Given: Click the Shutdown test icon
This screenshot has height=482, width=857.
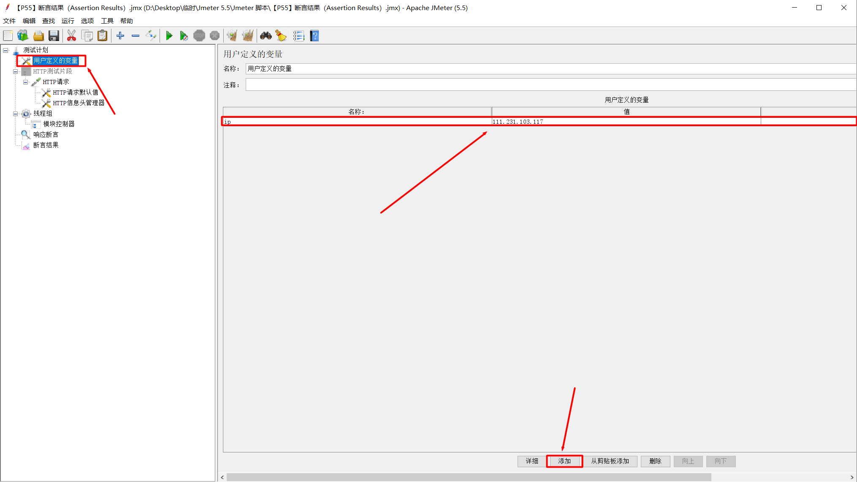Looking at the screenshot, I should pyautogui.click(x=214, y=36).
